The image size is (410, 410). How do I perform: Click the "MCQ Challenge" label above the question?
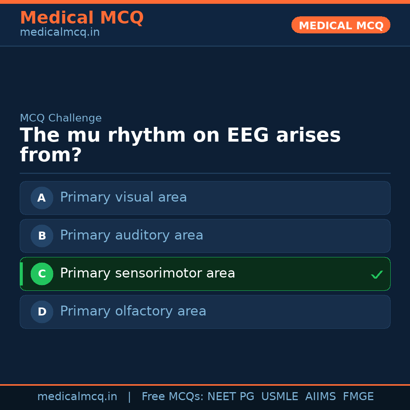61,118
